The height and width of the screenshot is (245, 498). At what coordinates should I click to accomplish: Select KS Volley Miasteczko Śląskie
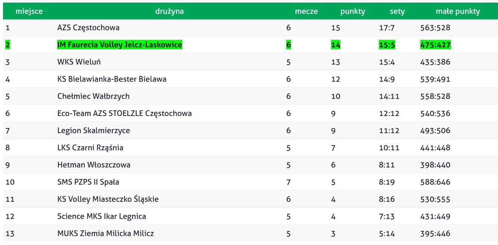point(108,199)
